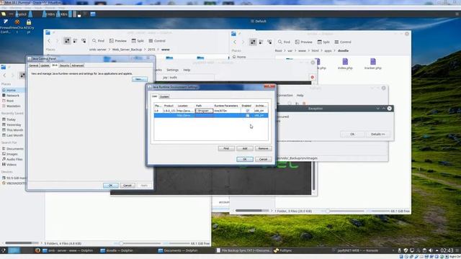Open the General tab in Java Control Panel

(34, 65)
